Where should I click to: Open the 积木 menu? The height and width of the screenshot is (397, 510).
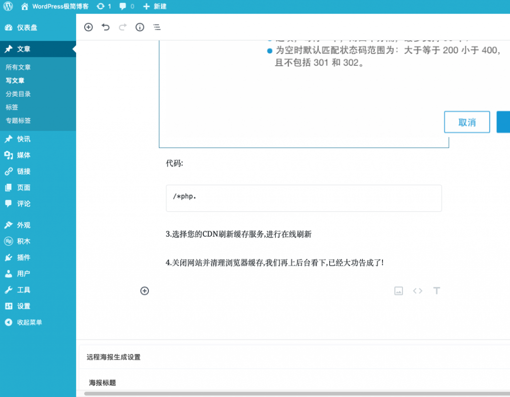pyautogui.click(x=38, y=242)
